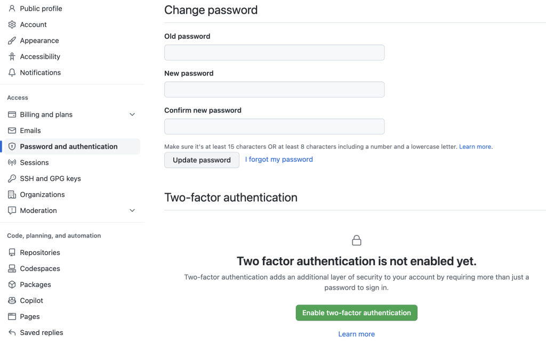546x344 pixels.
Task: Click the SSH and GPG keys icon
Action: (x=12, y=178)
